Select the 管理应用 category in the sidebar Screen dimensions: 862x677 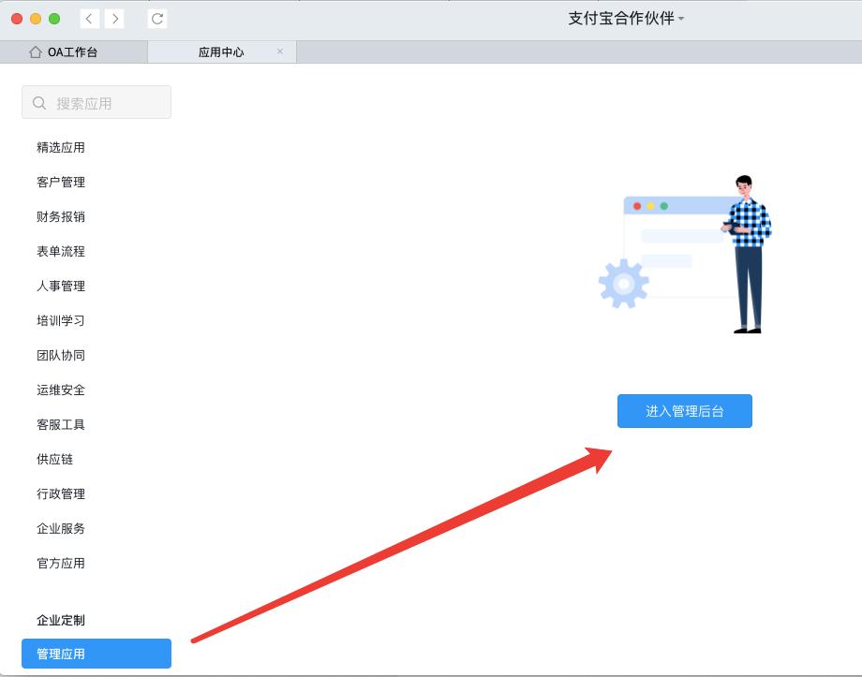tap(59, 654)
